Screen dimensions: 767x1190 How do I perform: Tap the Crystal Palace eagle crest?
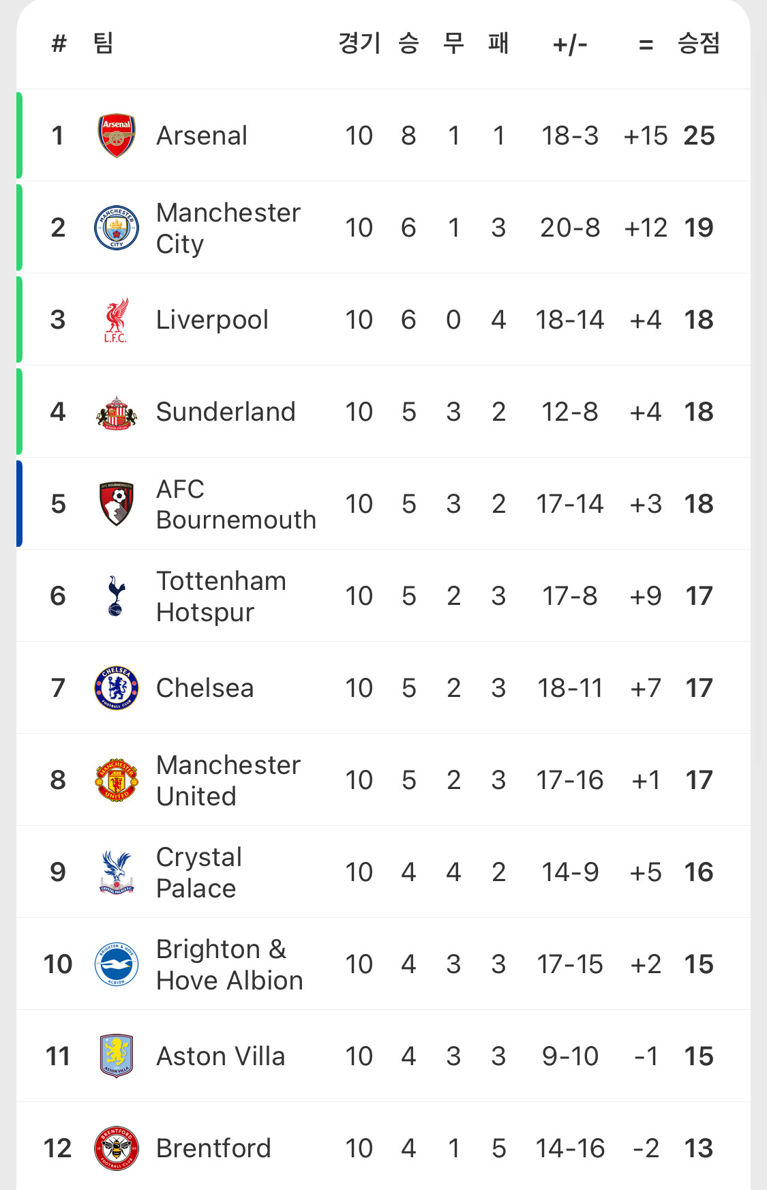[117, 872]
